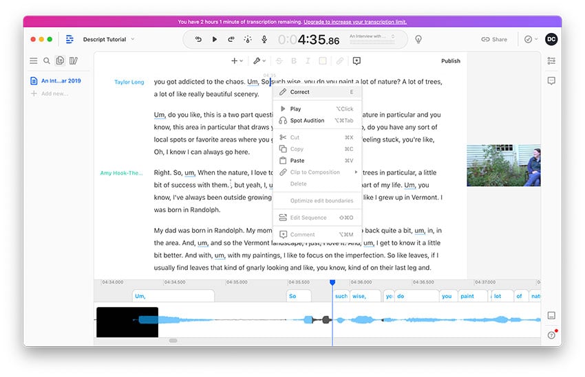Open the properties sliders panel icon
Screen dimensions: 585x377
click(x=551, y=60)
